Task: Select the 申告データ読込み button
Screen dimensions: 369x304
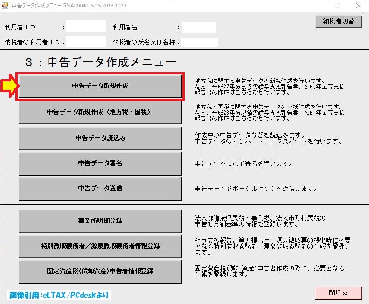Action: click(x=100, y=138)
